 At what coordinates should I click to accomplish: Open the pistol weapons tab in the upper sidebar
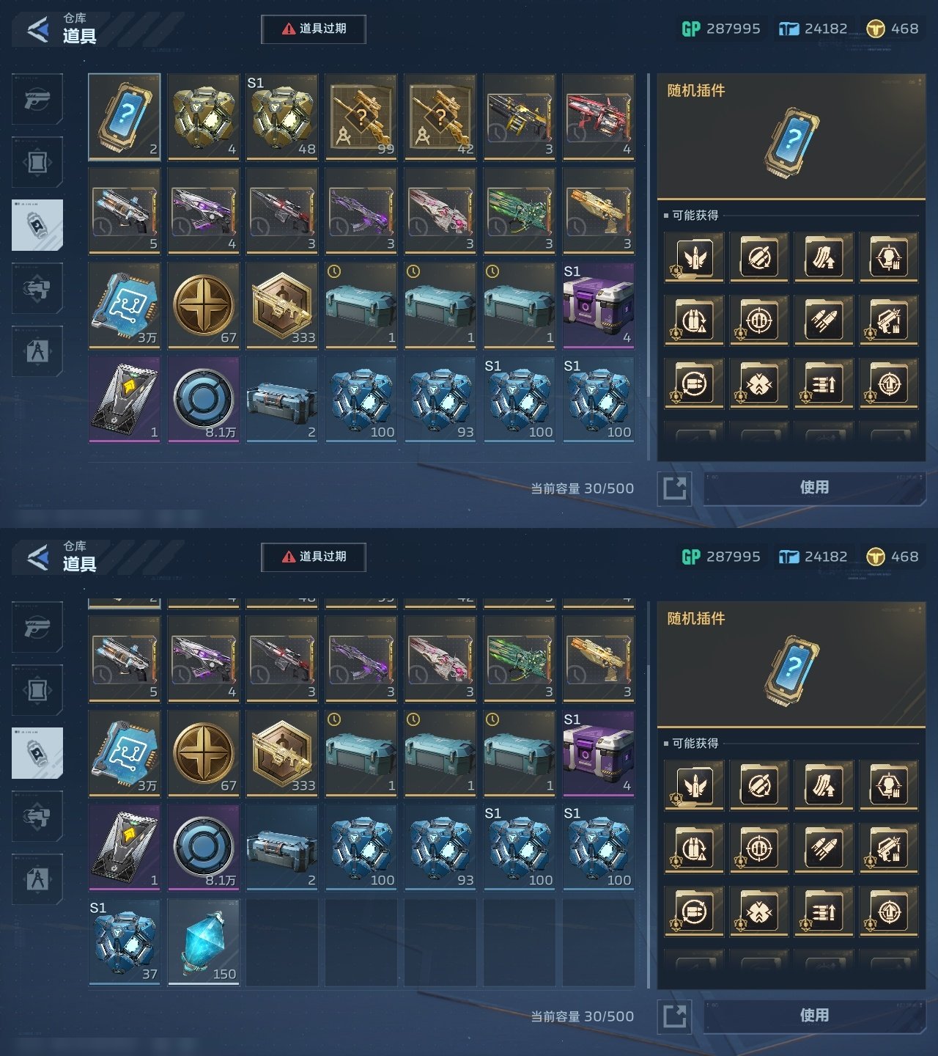pos(37,99)
